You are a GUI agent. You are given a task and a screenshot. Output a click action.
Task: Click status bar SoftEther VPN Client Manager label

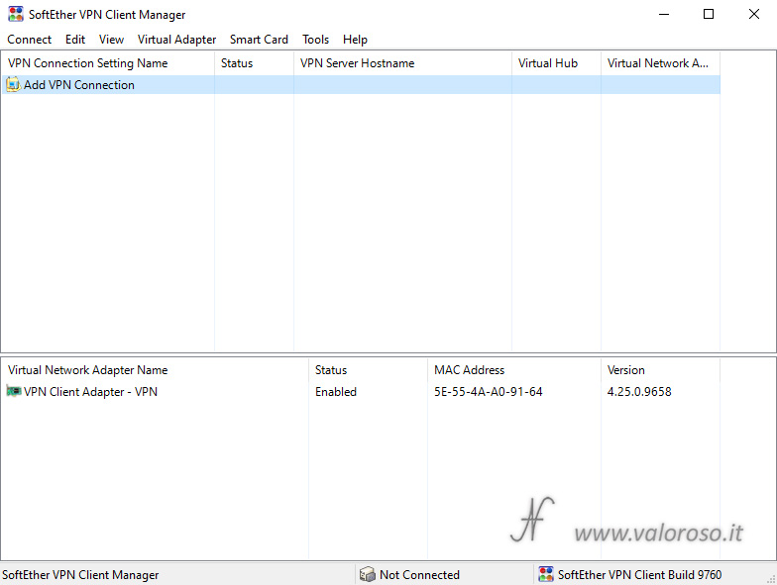(x=80, y=574)
